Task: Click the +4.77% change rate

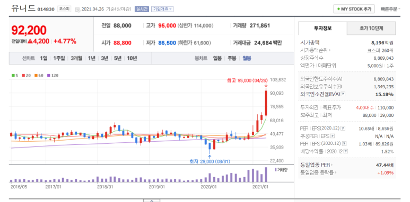Action: [65, 41]
